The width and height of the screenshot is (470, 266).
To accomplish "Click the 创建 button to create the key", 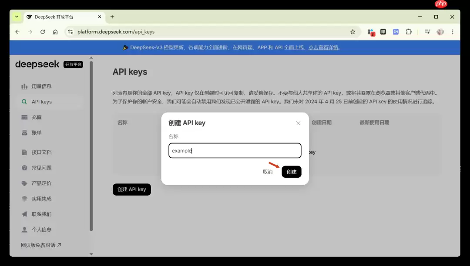I will point(291,172).
